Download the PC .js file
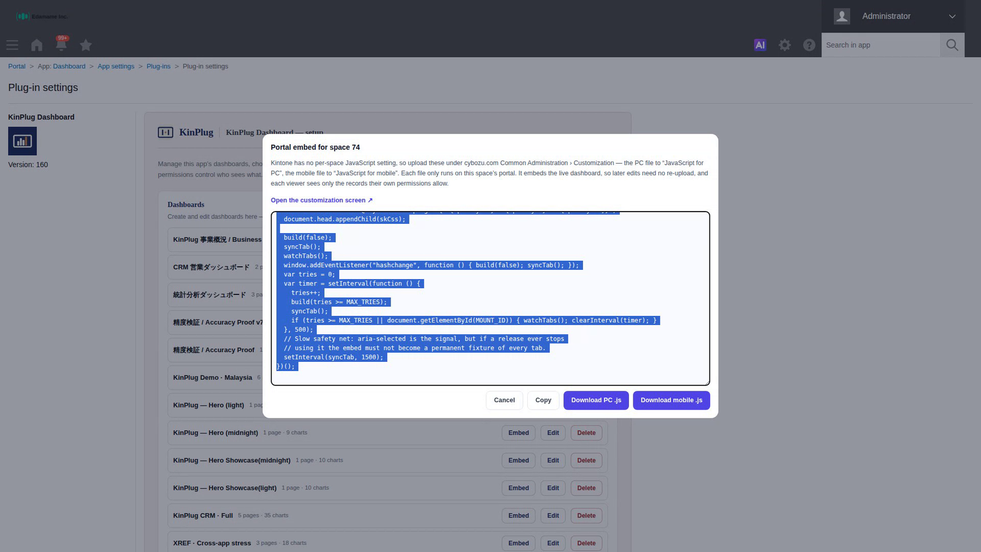 [596, 401]
